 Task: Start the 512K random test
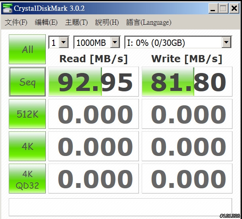[x=27, y=114]
